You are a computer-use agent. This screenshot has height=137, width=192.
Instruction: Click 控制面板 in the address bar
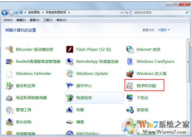tap(34, 13)
